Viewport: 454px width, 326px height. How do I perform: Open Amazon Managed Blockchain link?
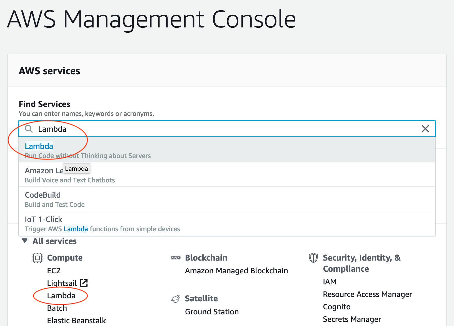(x=236, y=271)
